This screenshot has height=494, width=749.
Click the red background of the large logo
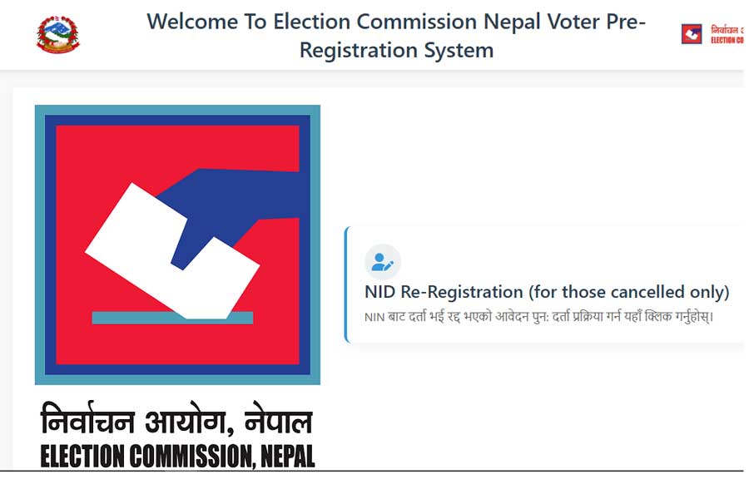click(x=92, y=158)
